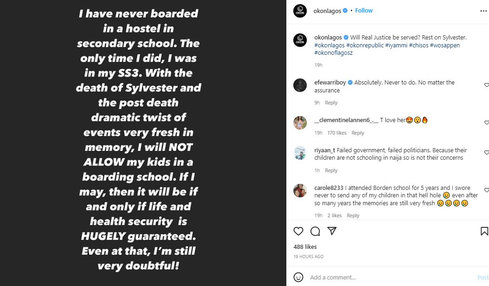Share post using paper plane icon
This screenshot has width=489, height=286.
click(332, 231)
